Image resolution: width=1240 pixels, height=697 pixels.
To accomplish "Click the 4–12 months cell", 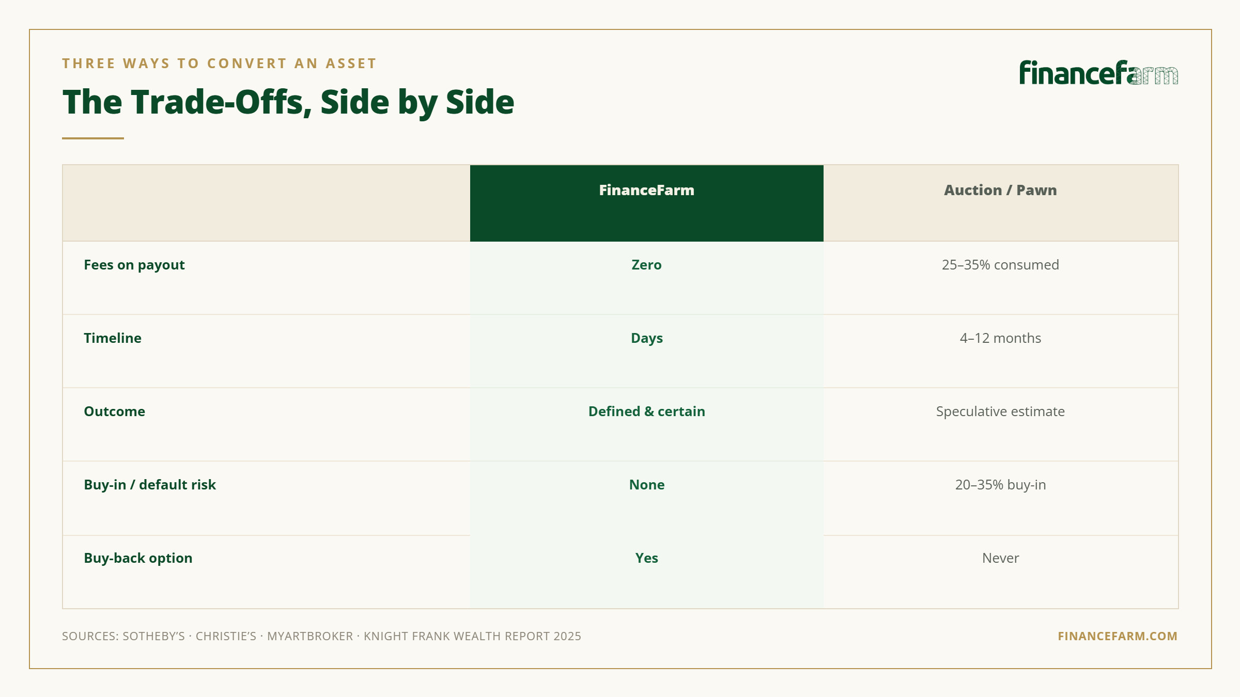I will (x=1001, y=351).
